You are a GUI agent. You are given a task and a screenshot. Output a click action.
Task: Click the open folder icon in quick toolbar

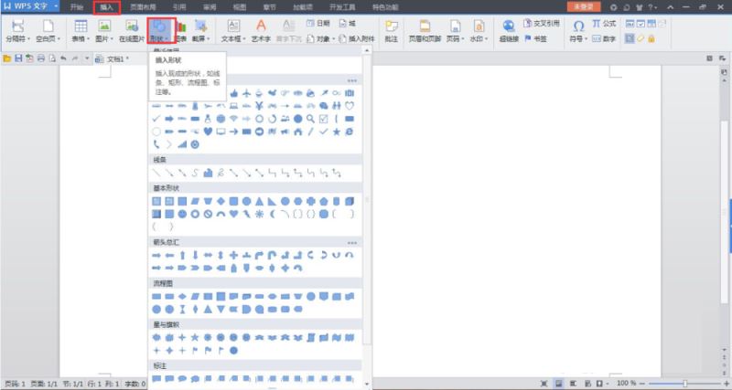coord(7,58)
